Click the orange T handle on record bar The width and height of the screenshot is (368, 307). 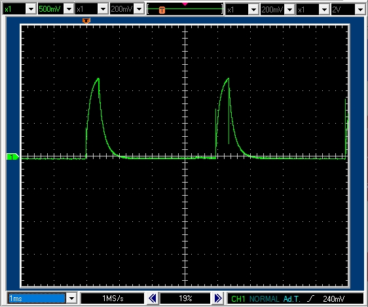(162, 10)
